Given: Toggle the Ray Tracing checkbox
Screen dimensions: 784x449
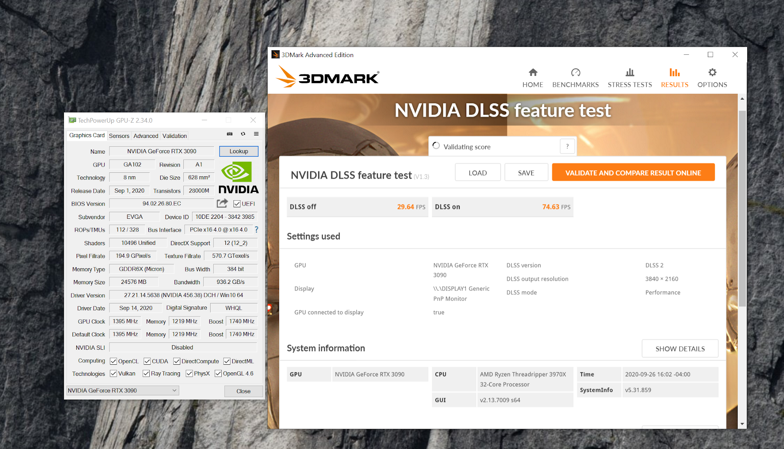Looking at the screenshot, I should (x=146, y=374).
